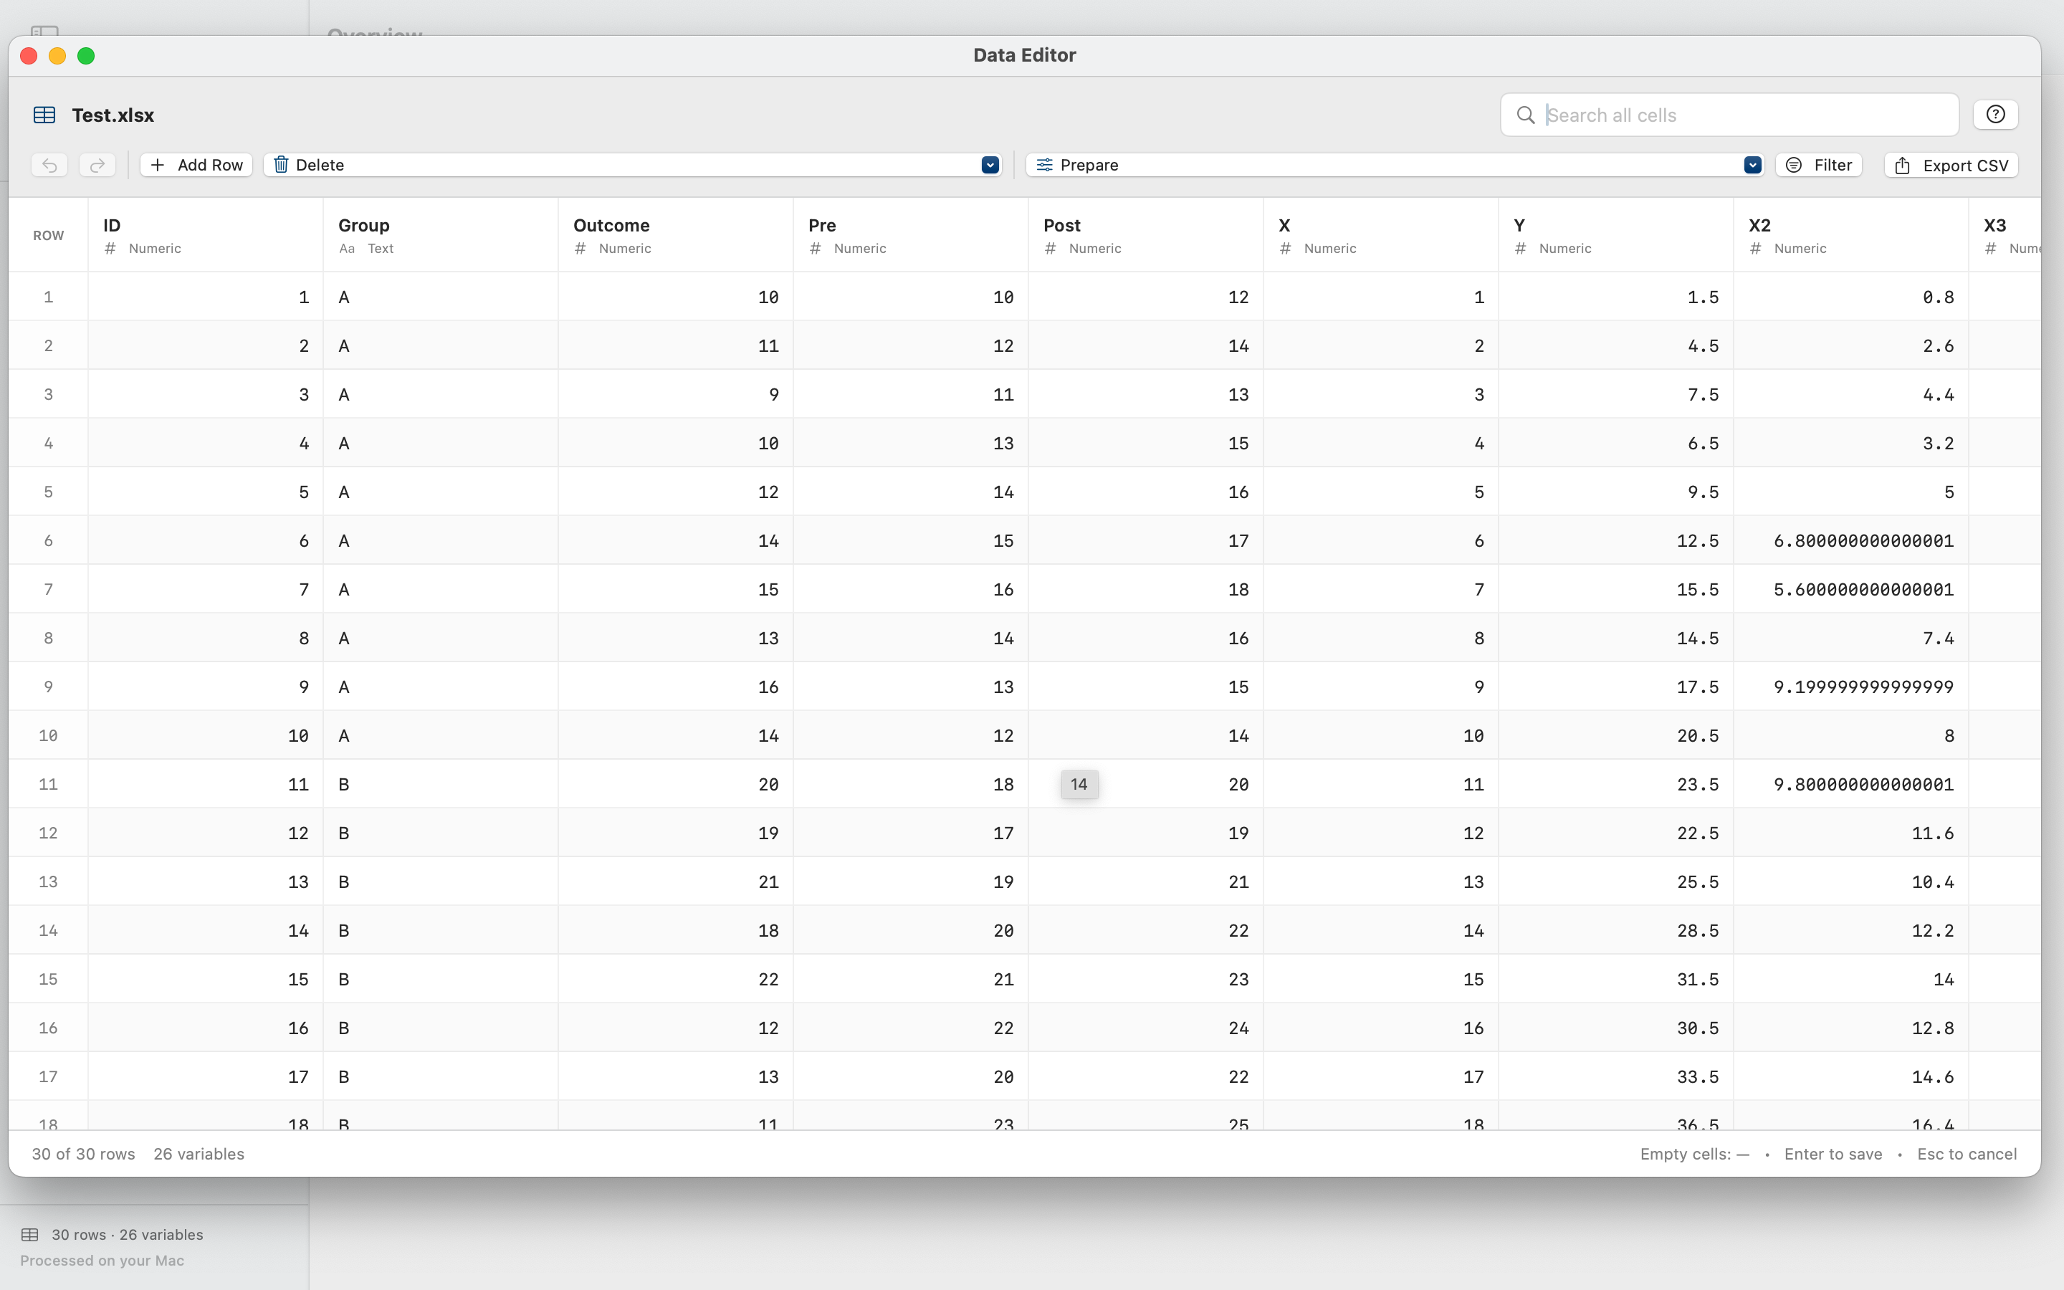
Task: Click the 26 variables status text
Action: tap(199, 1154)
